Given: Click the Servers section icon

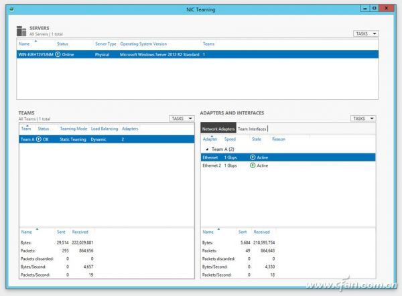Looking at the screenshot, I should (21, 31).
